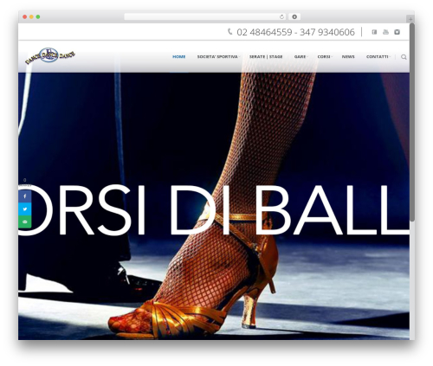Viewport: 433px width, 366px height.
Task: Open the Instagram icon in top bar
Action: tap(397, 32)
